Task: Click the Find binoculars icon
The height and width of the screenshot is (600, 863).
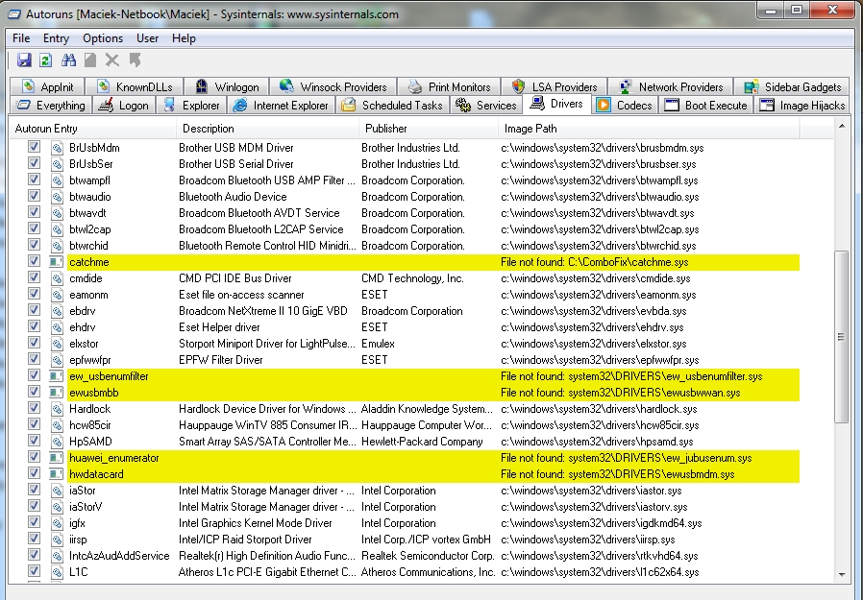Action: pyautogui.click(x=68, y=60)
